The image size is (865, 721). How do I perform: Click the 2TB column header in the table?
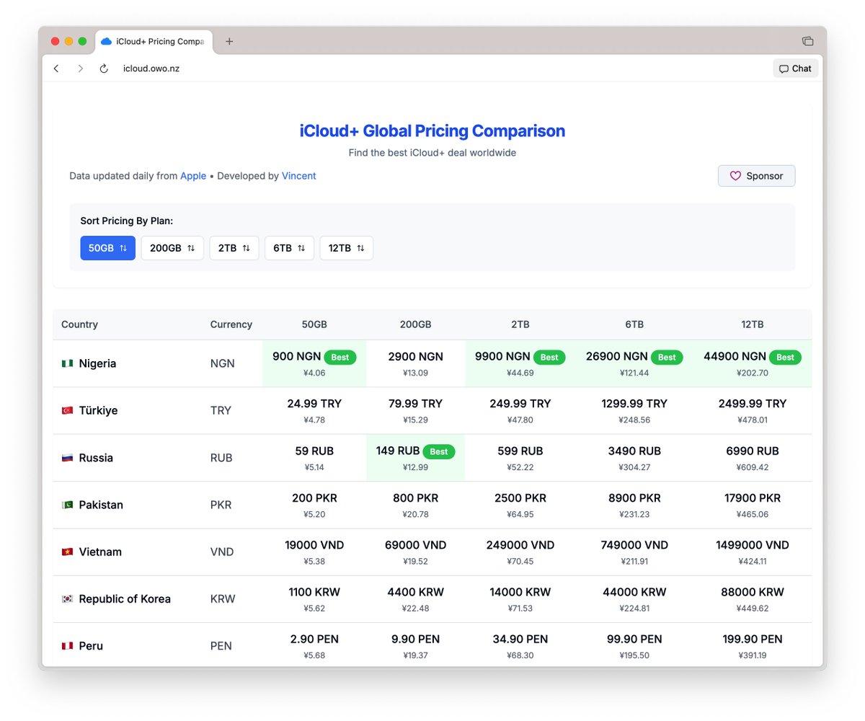(x=520, y=324)
